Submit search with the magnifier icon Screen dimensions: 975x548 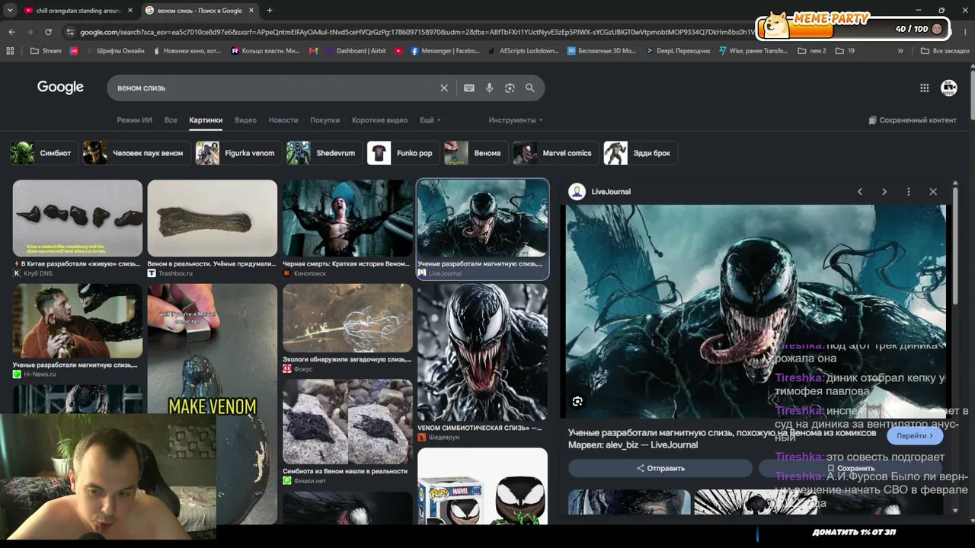[x=530, y=88]
